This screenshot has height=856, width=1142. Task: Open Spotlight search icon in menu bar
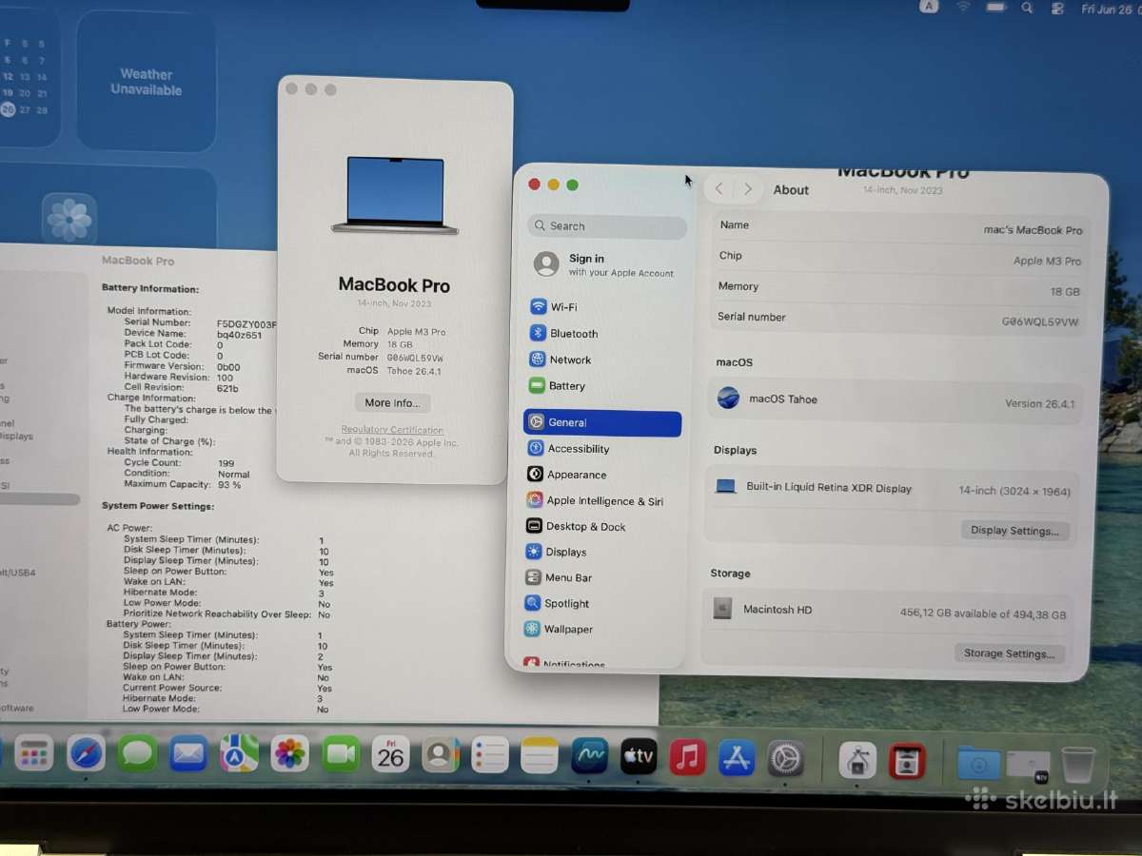1027,8
